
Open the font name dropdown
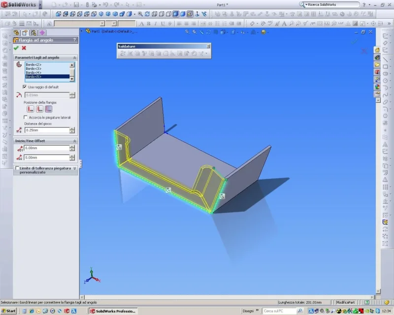[x=102, y=23]
